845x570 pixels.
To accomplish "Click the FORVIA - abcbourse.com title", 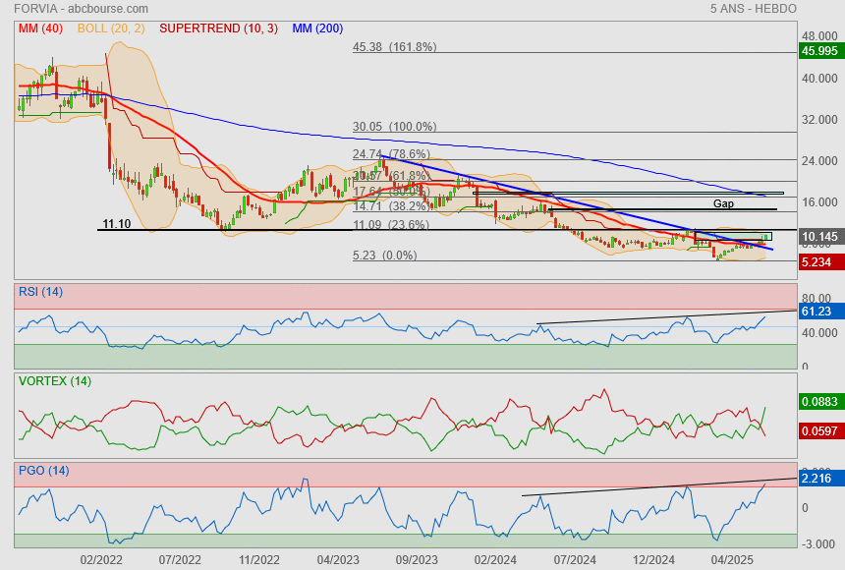I will coord(81,9).
